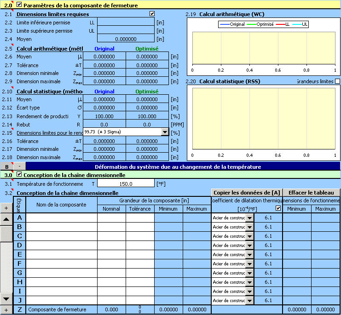Click the Rendement Original 100.000 value
The width and height of the screenshot is (341, 315).
pyautogui.click(x=104, y=116)
